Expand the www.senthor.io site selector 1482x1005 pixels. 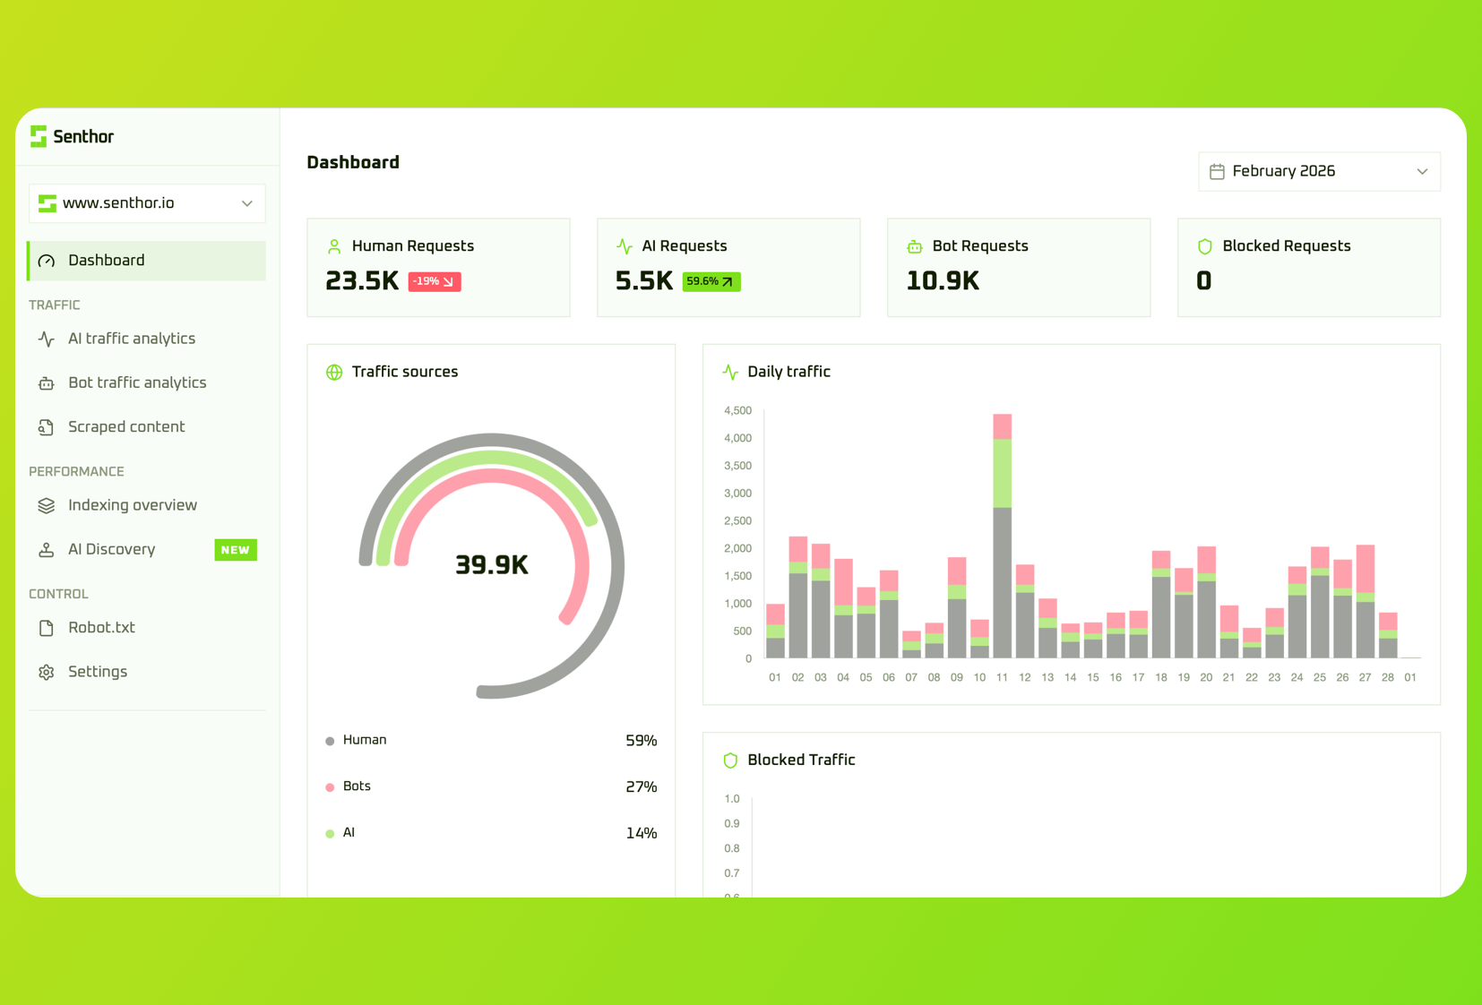tap(147, 203)
